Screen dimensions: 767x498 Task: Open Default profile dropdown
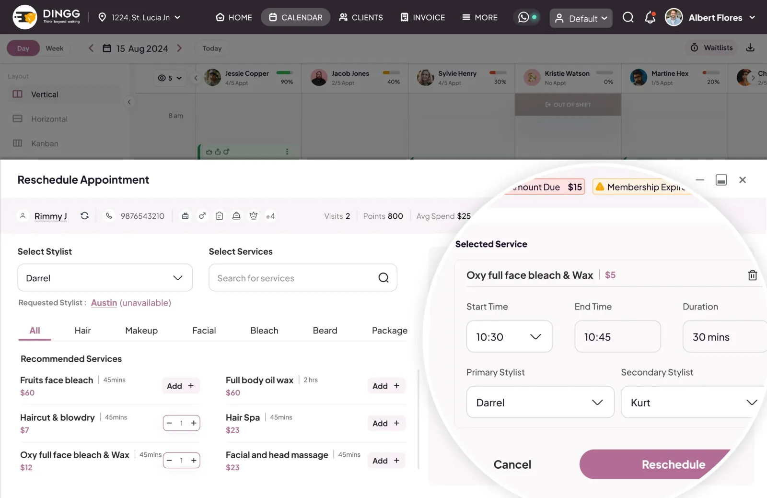point(581,18)
